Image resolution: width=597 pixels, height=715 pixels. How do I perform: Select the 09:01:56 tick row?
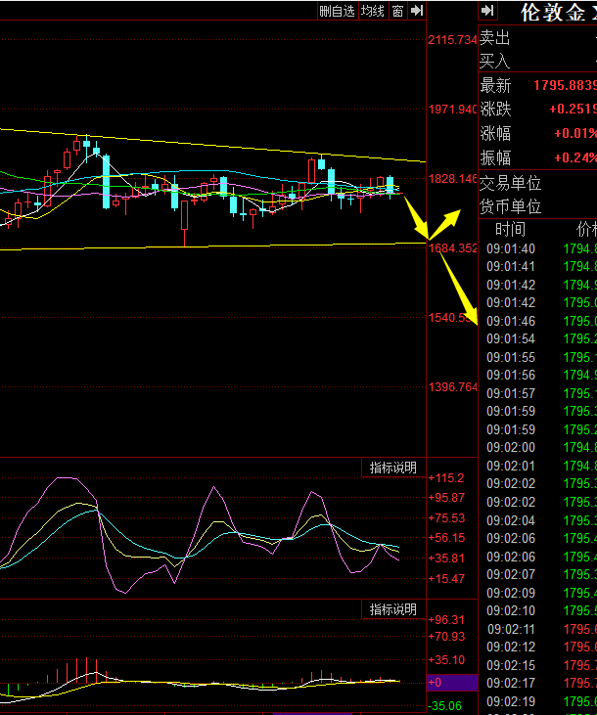(x=538, y=376)
